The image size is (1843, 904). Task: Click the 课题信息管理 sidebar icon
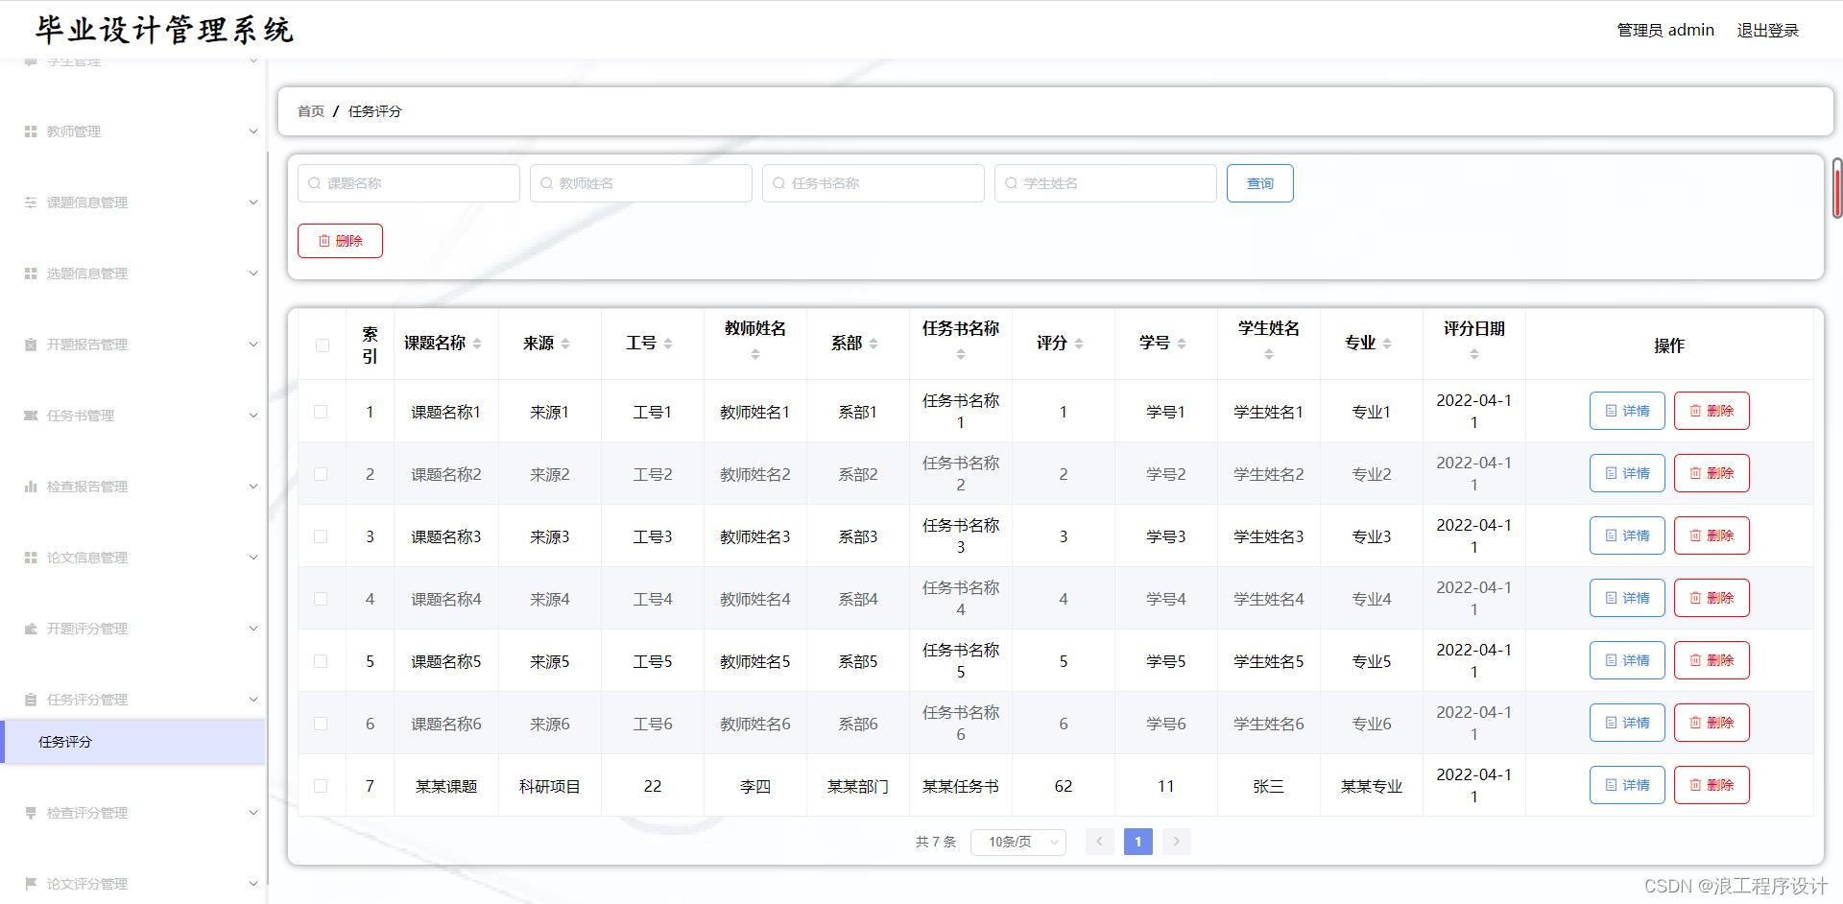31,202
